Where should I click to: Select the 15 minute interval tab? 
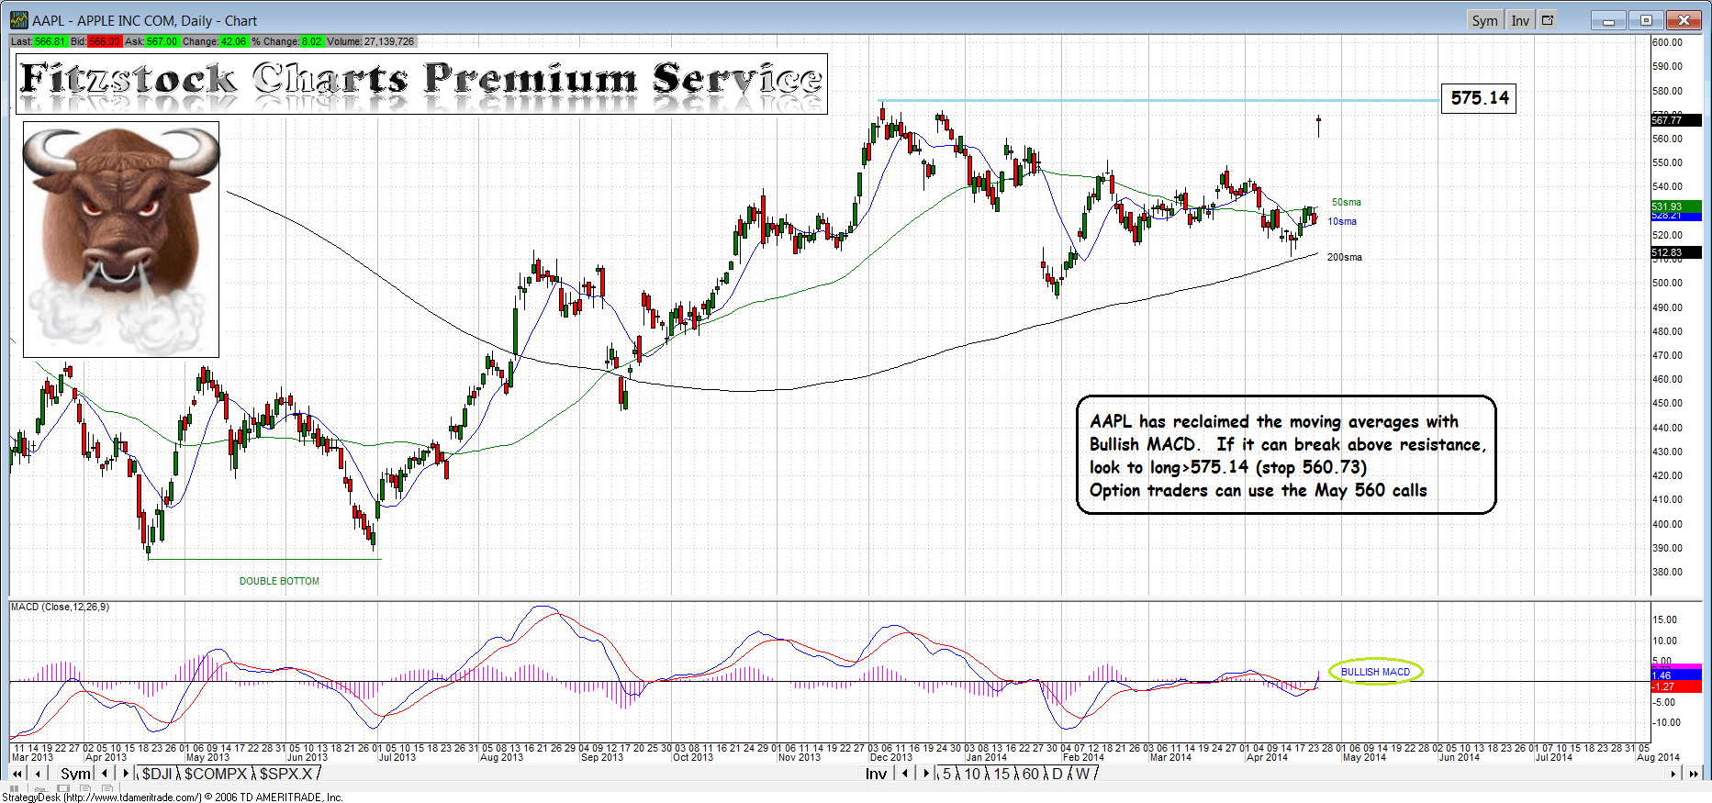click(1001, 774)
